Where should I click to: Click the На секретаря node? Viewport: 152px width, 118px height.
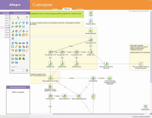[x=93, y=78]
